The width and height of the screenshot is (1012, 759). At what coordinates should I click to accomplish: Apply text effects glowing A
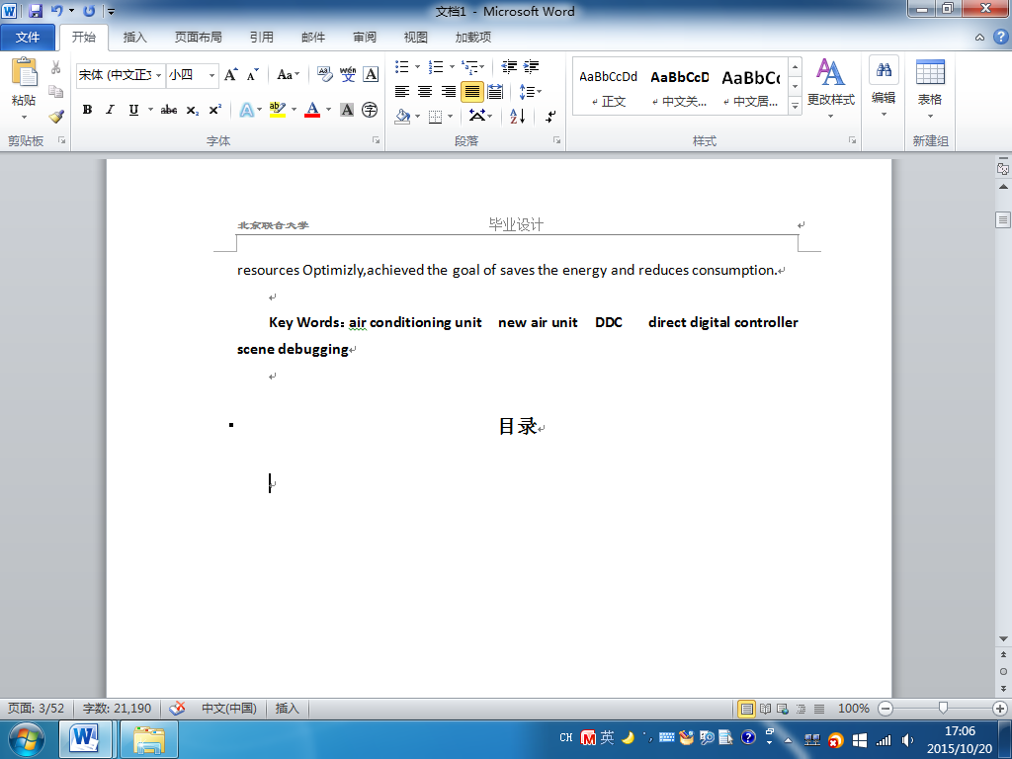(246, 110)
